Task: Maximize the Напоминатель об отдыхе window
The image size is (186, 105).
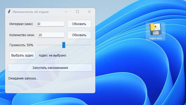Action: click(78, 12)
